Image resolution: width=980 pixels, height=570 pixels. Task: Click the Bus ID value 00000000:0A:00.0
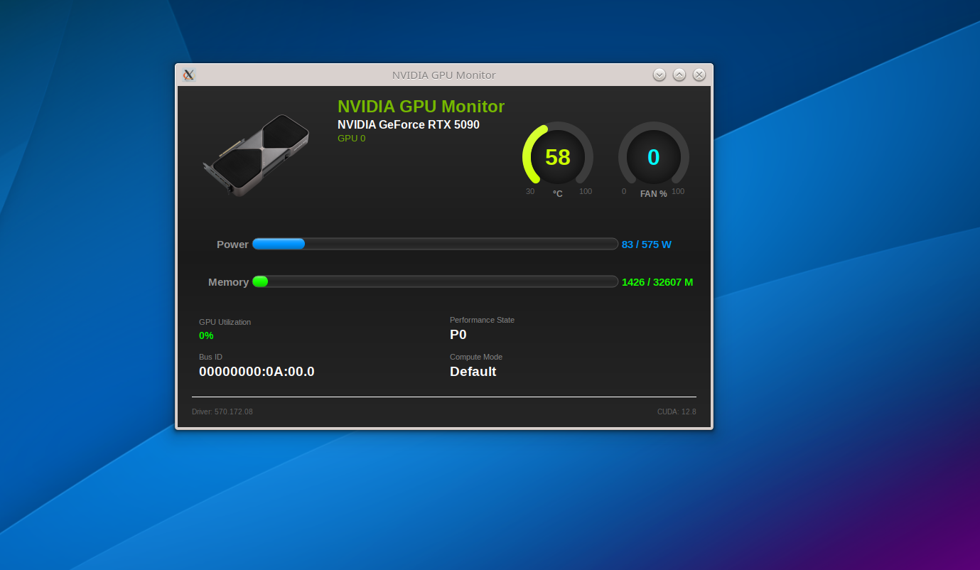[x=257, y=372]
